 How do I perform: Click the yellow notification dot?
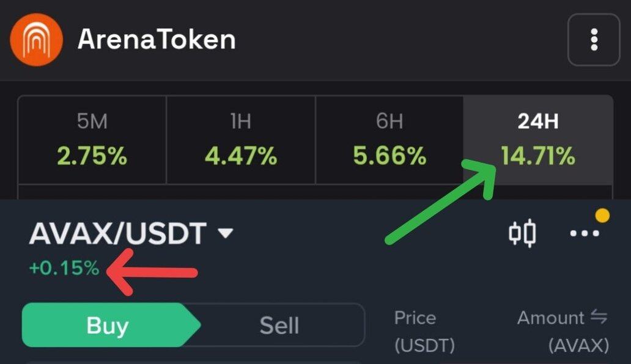tap(602, 215)
